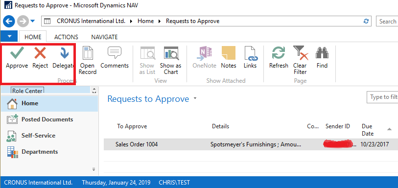This screenshot has height=188, width=398.
Task: Refresh the Requests to Approve page
Action: (x=279, y=58)
